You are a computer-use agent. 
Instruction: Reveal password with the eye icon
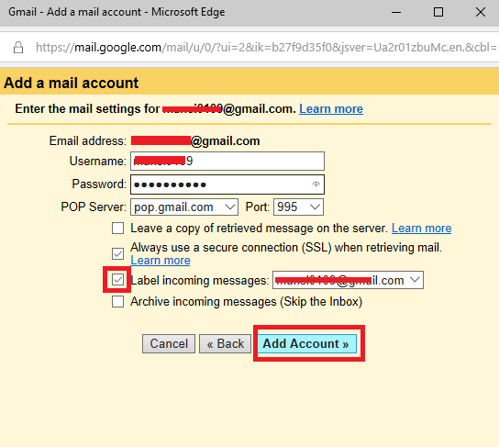coord(316,184)
